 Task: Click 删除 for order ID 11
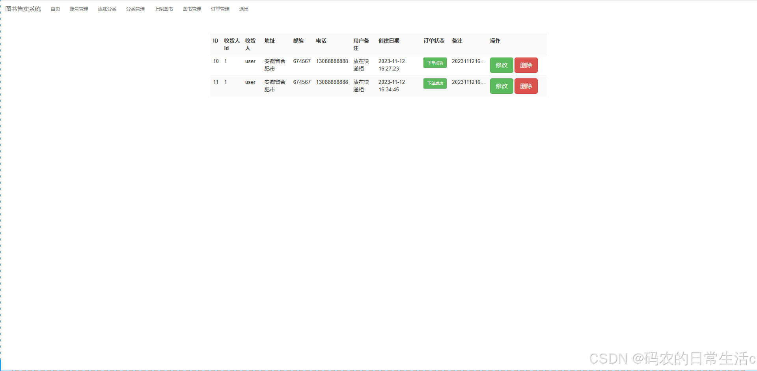tap(526, 86)
